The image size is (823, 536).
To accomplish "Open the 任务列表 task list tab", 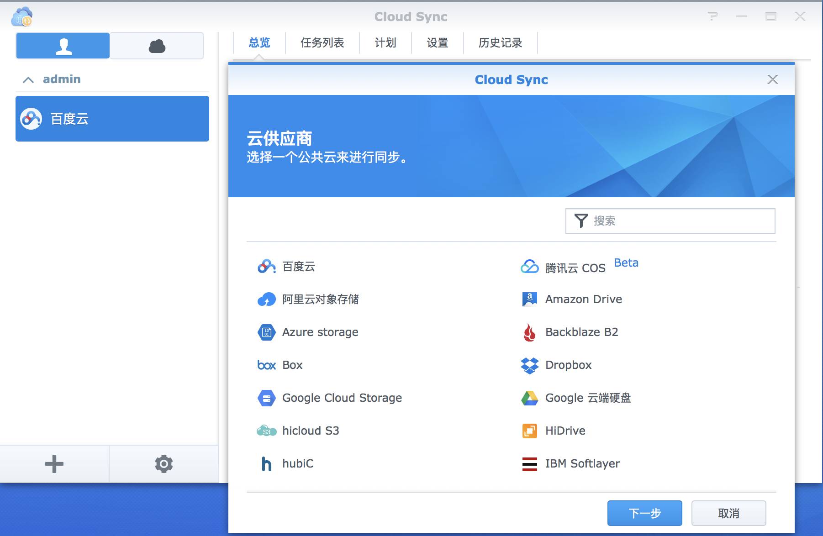I will coord(322,43).
